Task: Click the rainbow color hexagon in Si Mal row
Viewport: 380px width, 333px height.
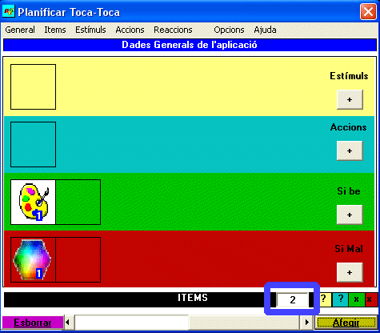Action: (x=33, y=259)
